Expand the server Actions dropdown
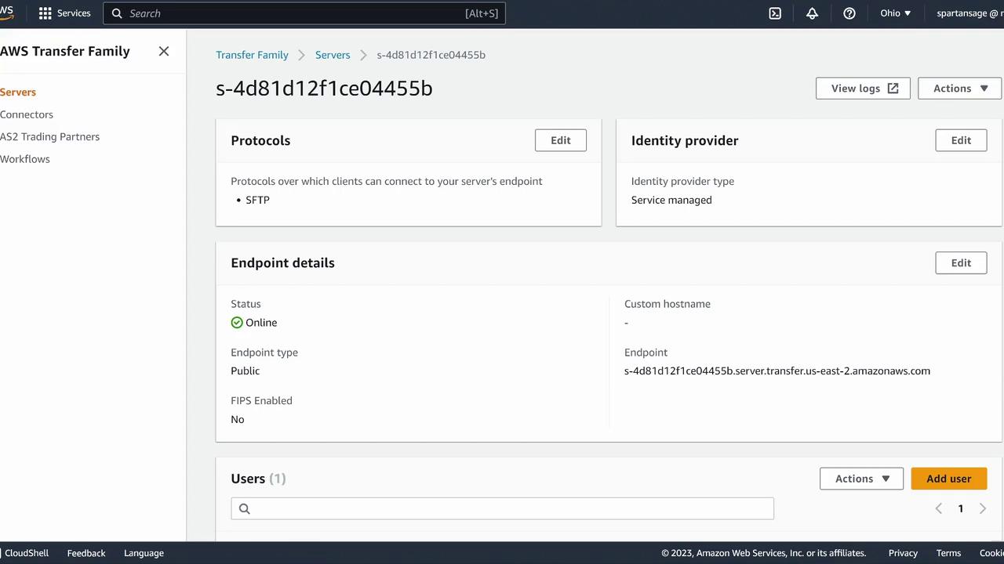The width and height of the screenshot is (1004, 564). [959, 89]
